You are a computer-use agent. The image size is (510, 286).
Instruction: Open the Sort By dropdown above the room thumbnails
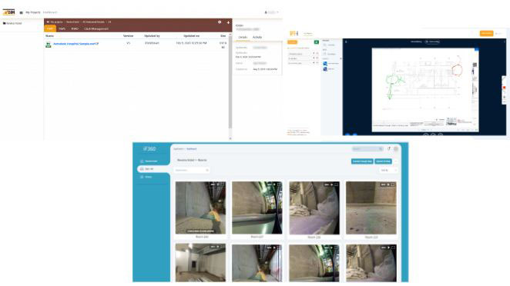[388, 170]
